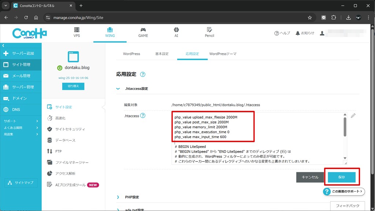Collapse the left sidebar arrow
The image size is (375, 211).
(3, 45)
